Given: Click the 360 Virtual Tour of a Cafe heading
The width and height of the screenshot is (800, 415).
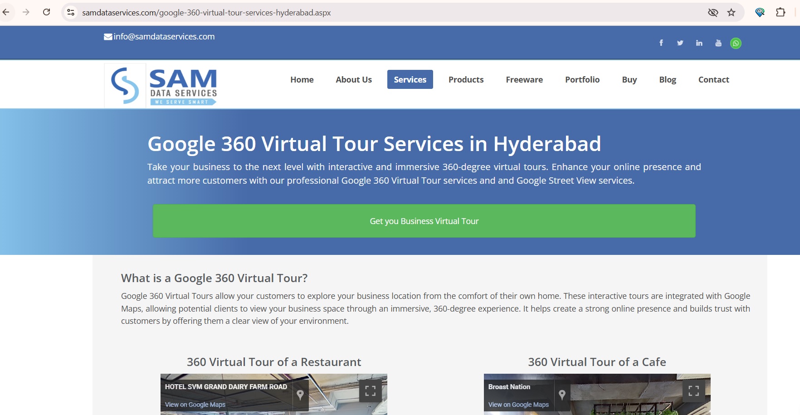Looking at the screenshot, I should (x=597, y=362).
